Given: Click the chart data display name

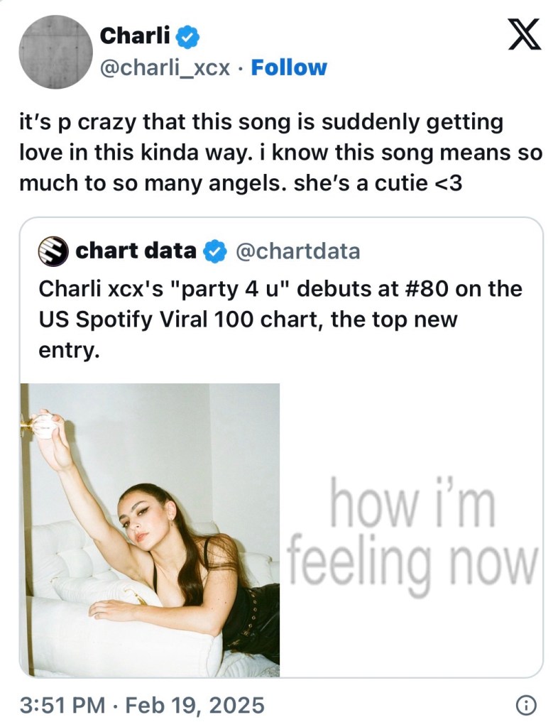Looking at the screenshot, I should 136,251.
